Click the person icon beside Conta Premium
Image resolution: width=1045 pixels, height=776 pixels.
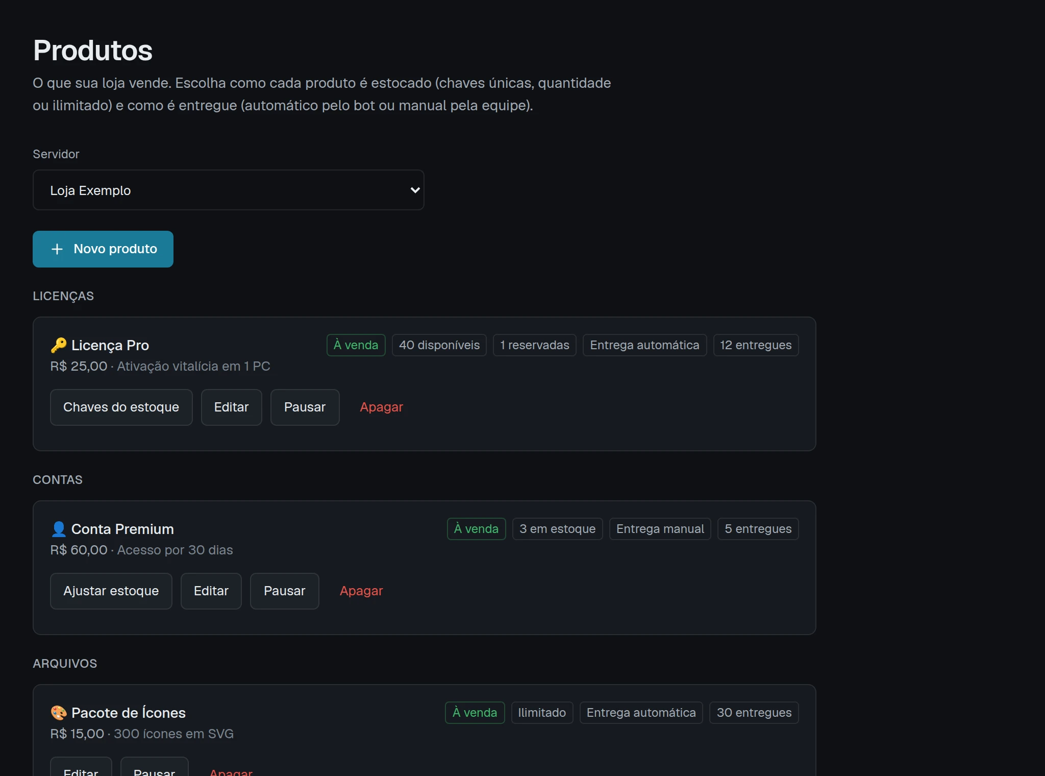(59, 529)
